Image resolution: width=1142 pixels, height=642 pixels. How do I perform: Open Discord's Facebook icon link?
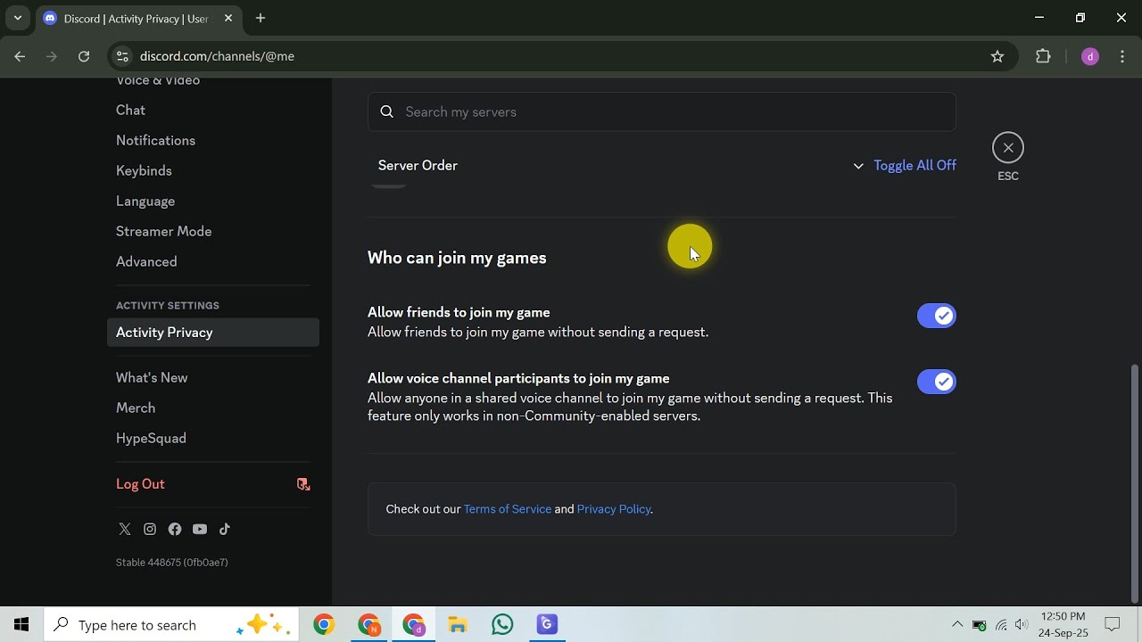[175, 529]
